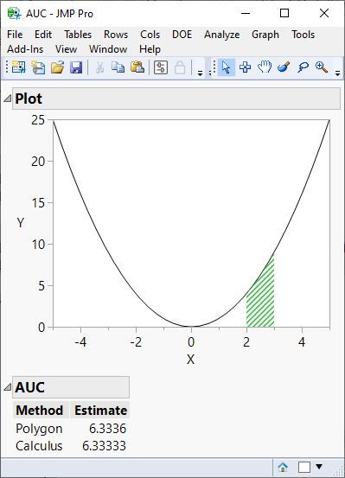The height and width of the screenshot is (478, 345).
Task: Click the home window icon in status bar
Action: 283,467
